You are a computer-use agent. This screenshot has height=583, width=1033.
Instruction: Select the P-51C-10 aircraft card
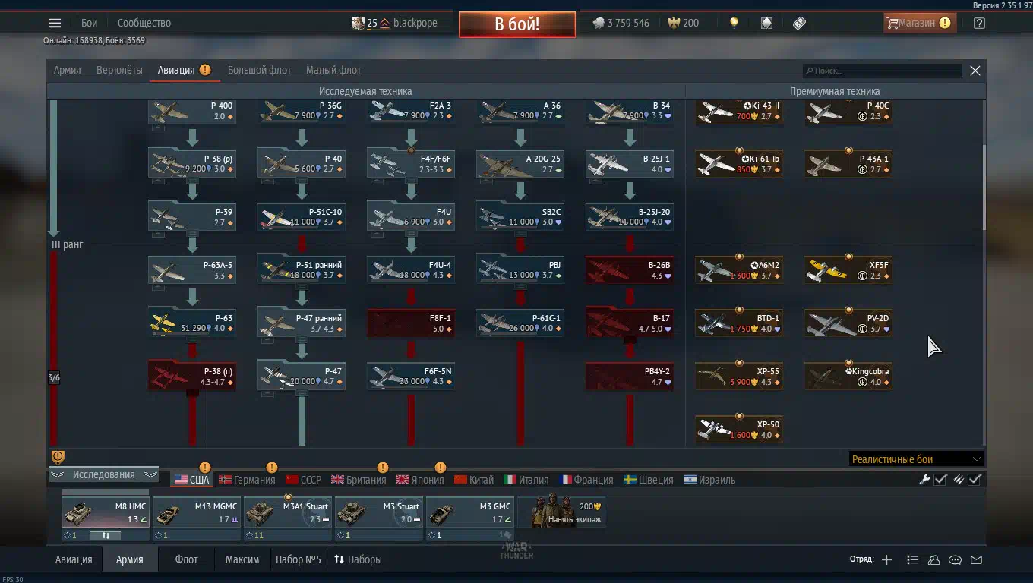[x=302, y=216]
